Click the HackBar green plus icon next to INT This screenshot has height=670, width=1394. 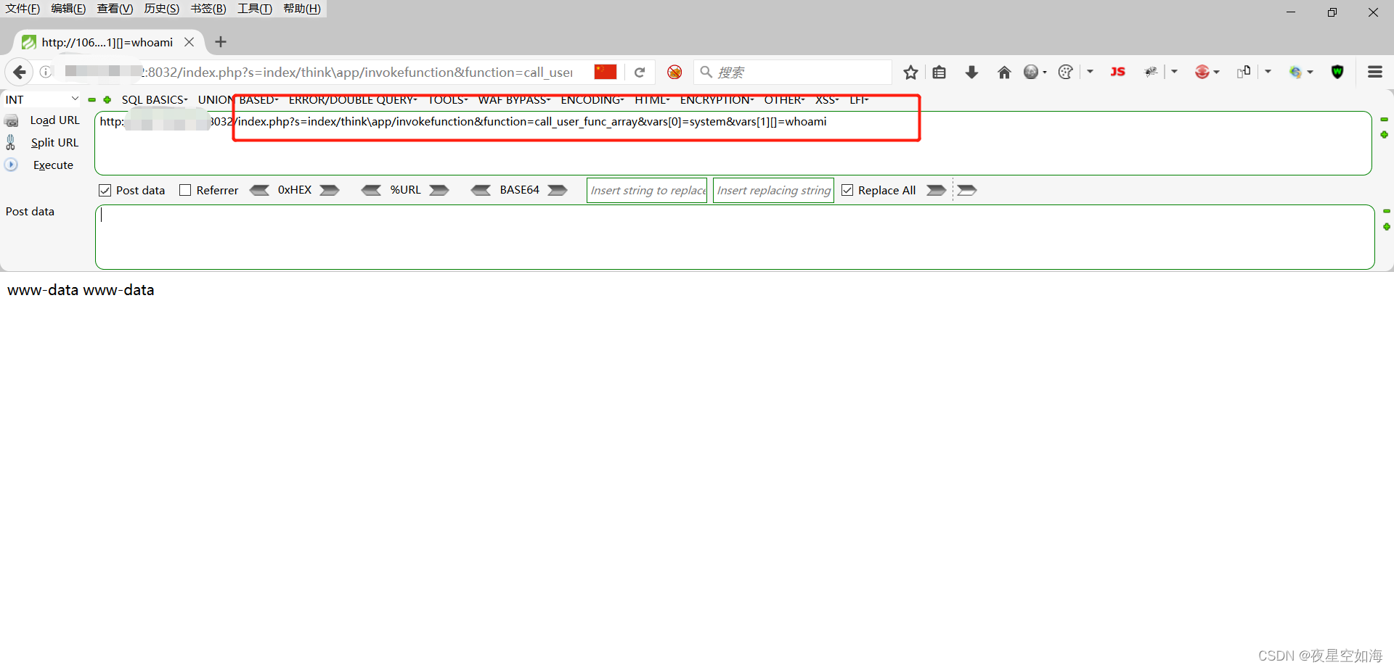pos(107,100)
